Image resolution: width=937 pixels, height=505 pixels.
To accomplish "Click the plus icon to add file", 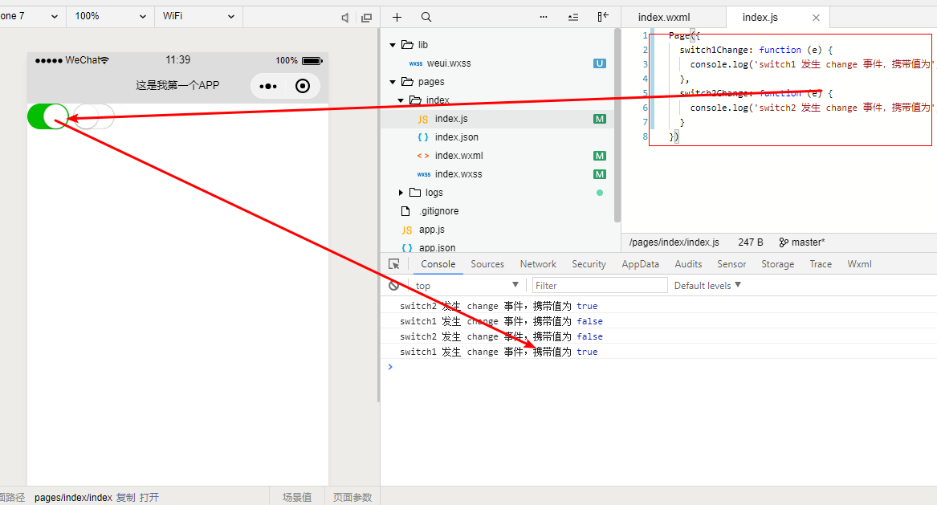I will [397, 17].
